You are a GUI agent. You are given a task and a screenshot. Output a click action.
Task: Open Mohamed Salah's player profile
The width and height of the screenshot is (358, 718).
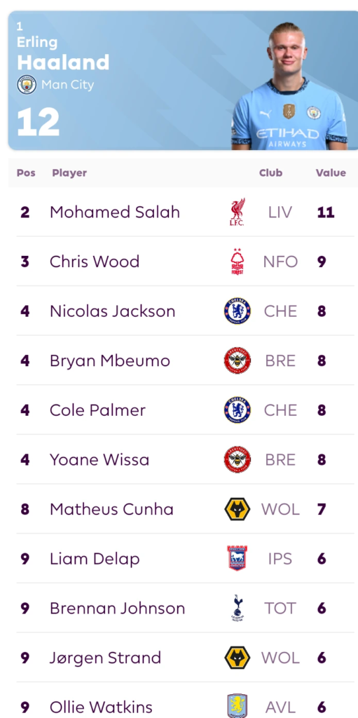pyautogui.click(x=115, y=212)
